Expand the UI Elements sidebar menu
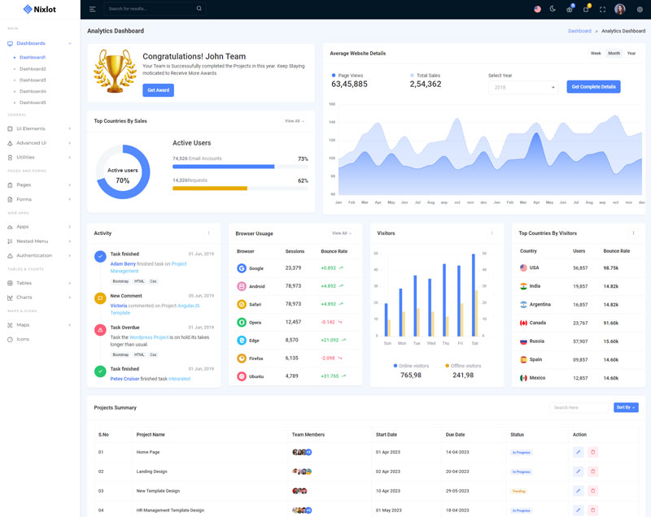 point(39,128)
